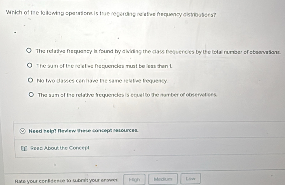Click the Low confidence rating
This screenshot has height=185, width=285.
pos(191,179)
